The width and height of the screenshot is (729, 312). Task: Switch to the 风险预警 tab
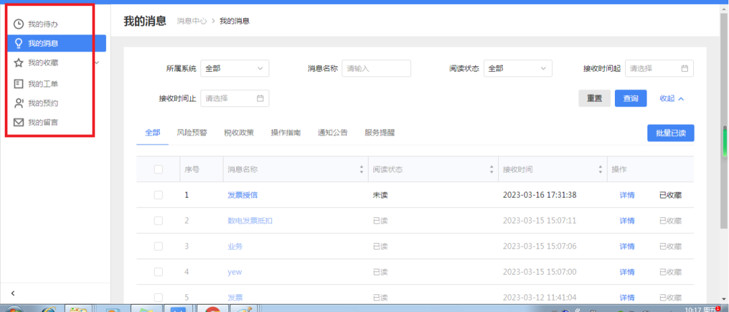[192, 133]
